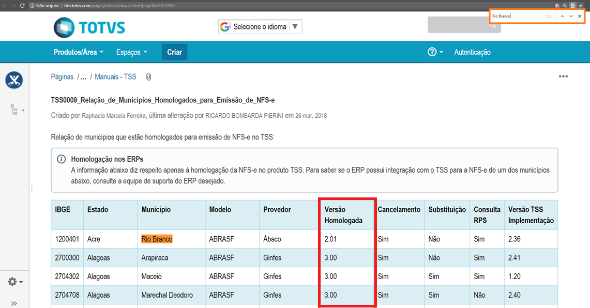Click the search magnifier icon in site search
590x308 pixels.
point(493,25)
